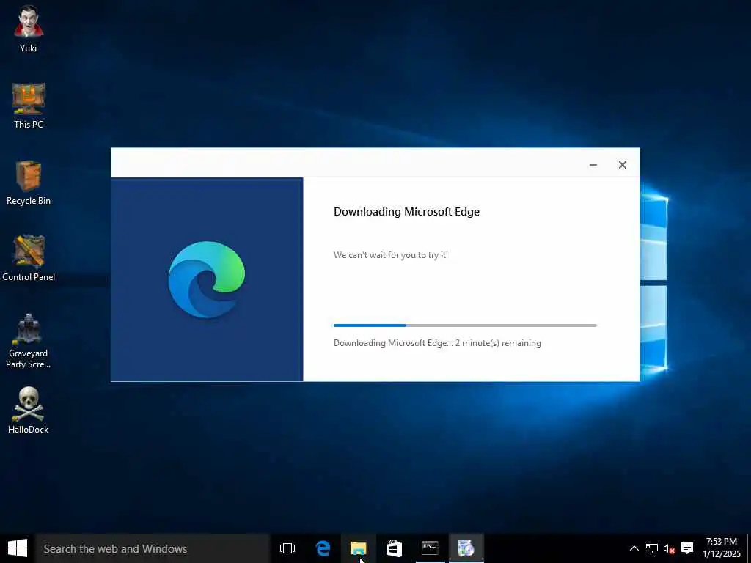751x563 pixels.
Task: Open the Store from the taskbar
Action: point(394,548)
